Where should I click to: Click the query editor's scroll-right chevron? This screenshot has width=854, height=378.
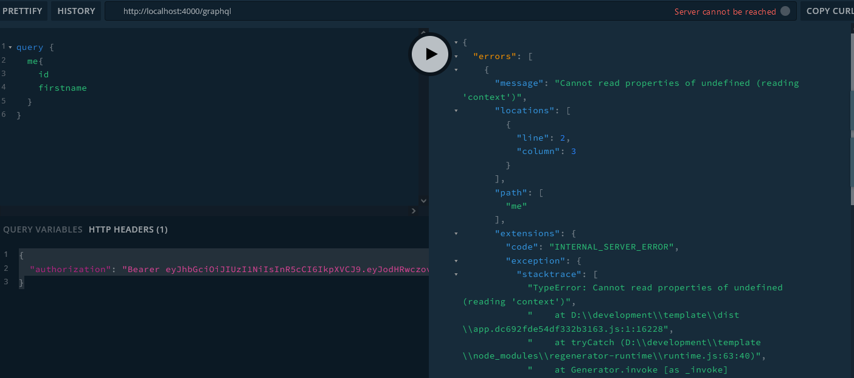[414, 211]
